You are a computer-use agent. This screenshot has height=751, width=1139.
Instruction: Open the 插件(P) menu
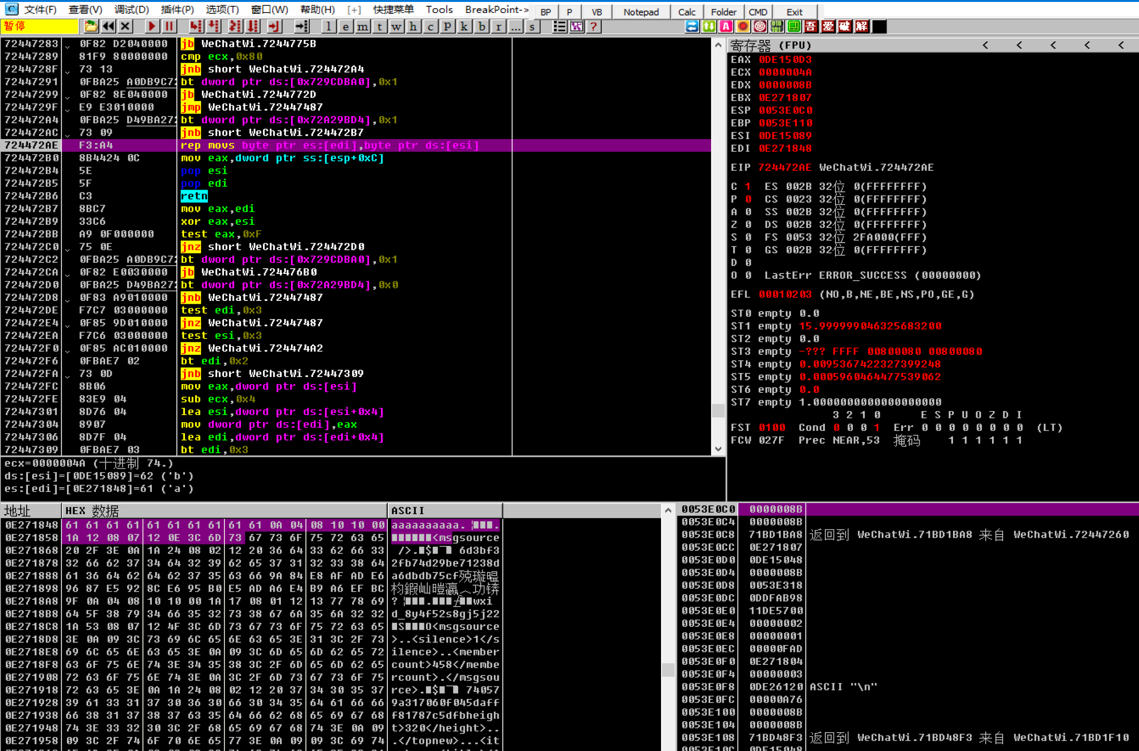pyautogui.click(x=177, y=10)
